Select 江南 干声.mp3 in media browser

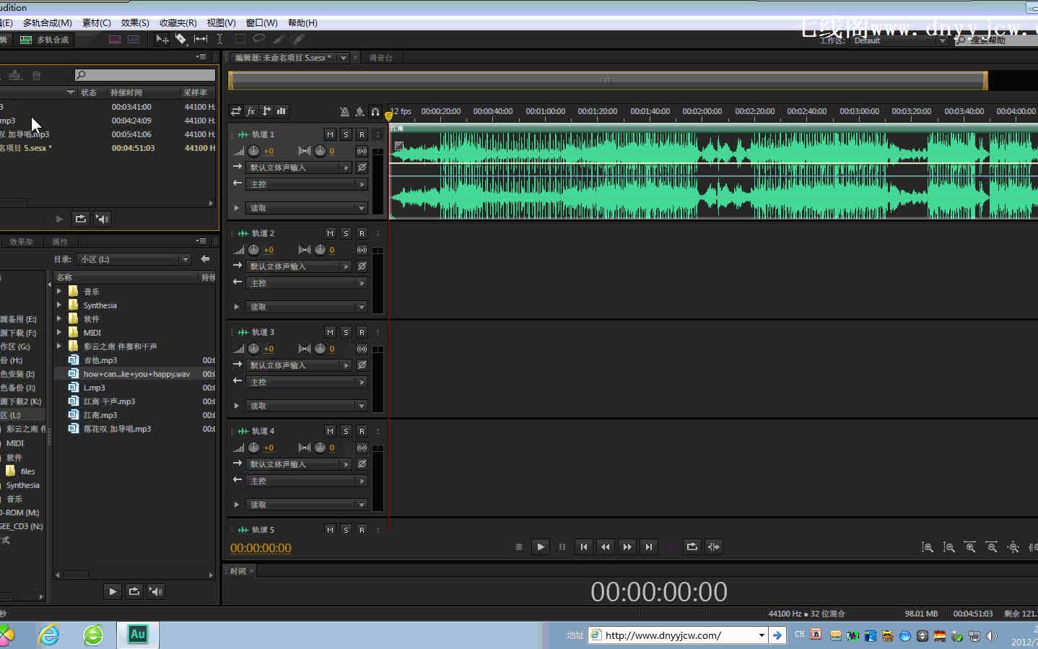[x=109, y=401]
